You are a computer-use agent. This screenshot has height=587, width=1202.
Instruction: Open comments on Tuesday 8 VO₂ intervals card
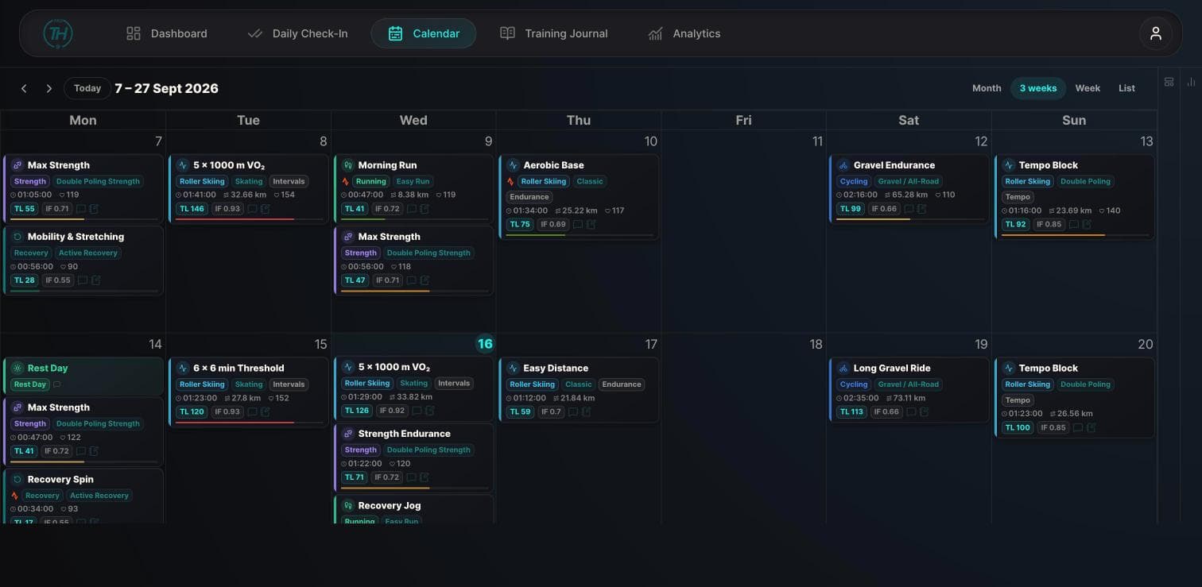(252, 209)
